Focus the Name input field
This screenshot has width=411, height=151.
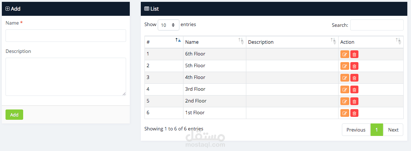click(66, 36)
